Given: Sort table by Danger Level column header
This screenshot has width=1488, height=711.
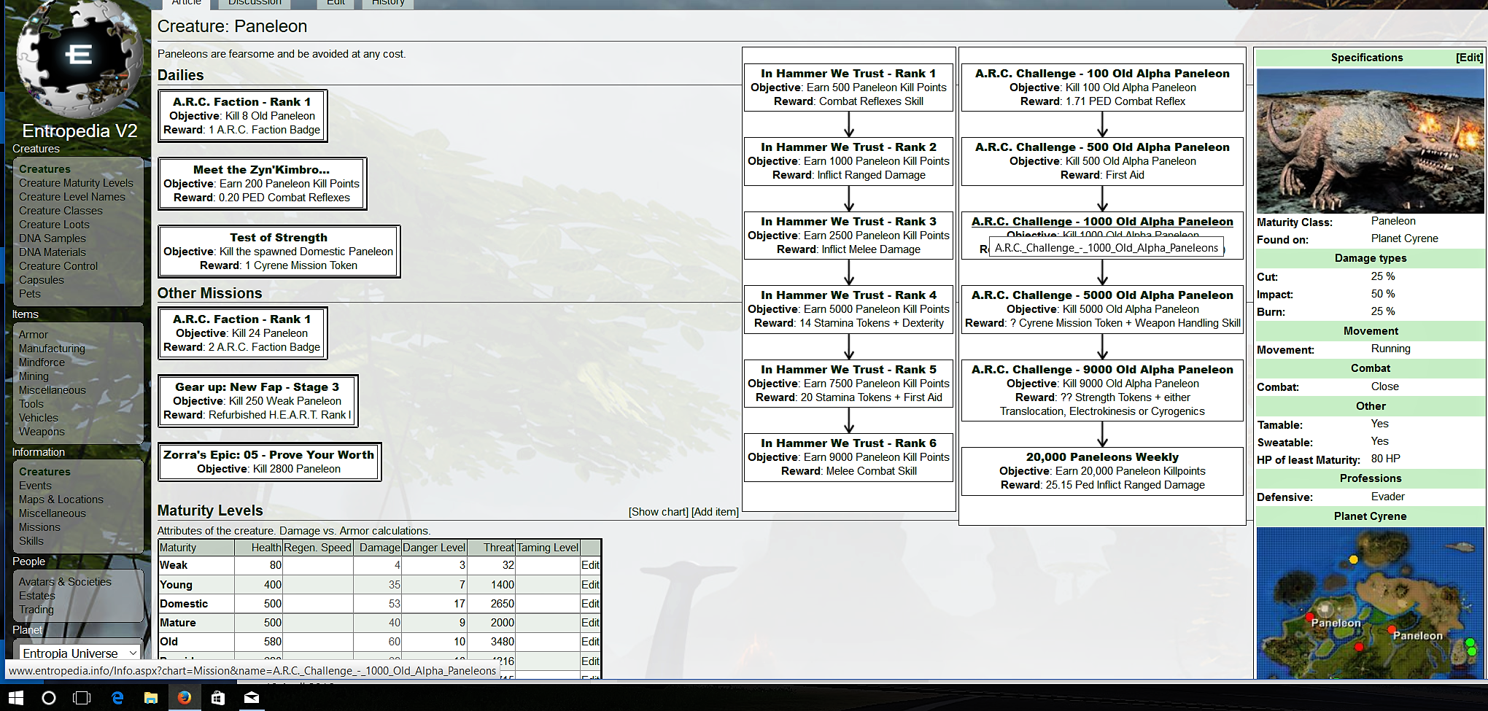Looking at the screenshot, I should 434,548.
